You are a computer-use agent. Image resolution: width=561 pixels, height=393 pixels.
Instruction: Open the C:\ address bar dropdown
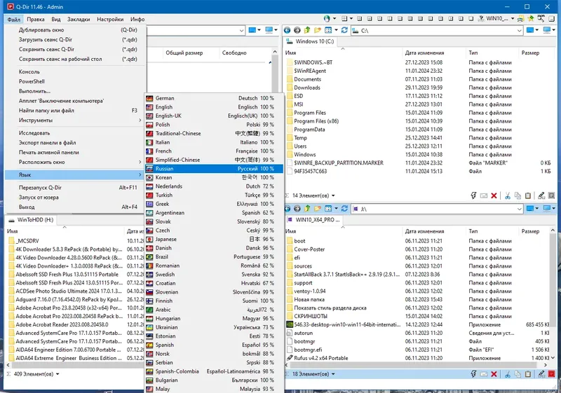click(520, 31)
